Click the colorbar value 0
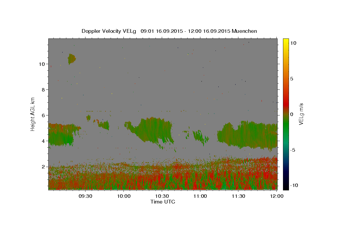 coord(292,114)
